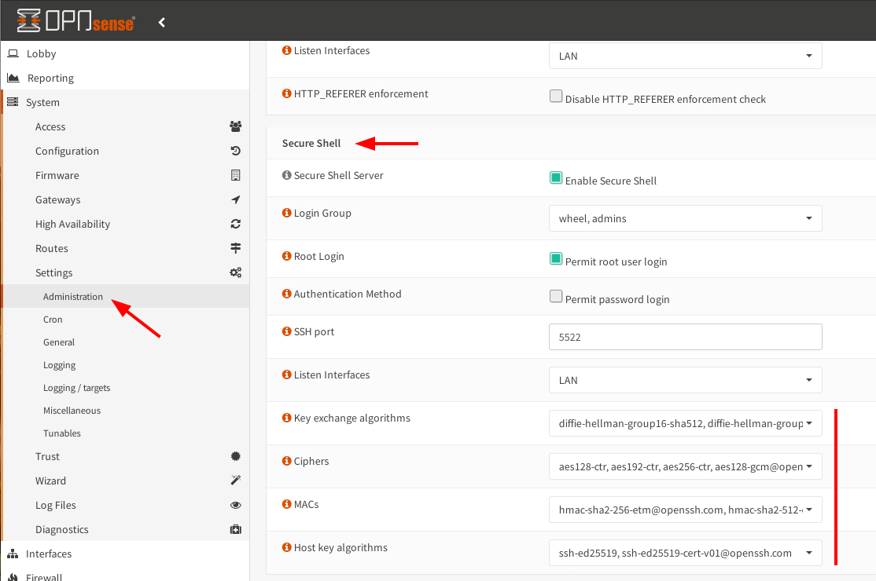This screenshot has width=876, height=581.
Task: Click the Settings gears icon
Action: 235,272
